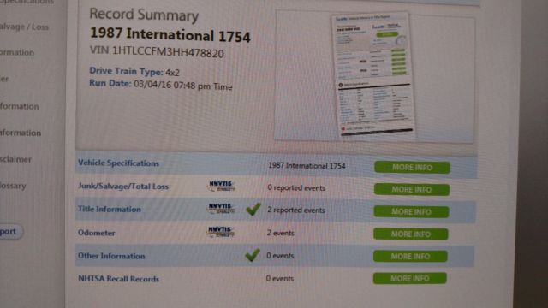548x308 pixels.
Task: Click green checkmark in Other Information row
Action: (253, 255)
